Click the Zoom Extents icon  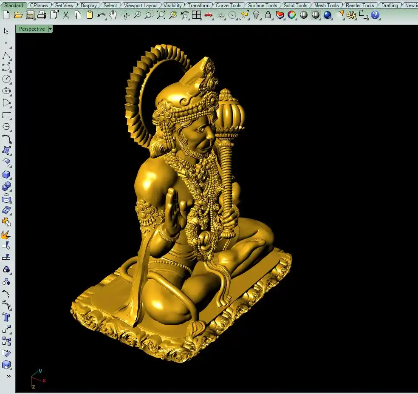coord(161,15)
